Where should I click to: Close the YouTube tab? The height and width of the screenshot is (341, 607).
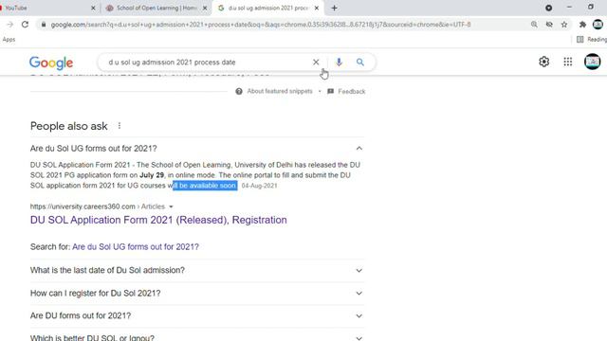93,8
